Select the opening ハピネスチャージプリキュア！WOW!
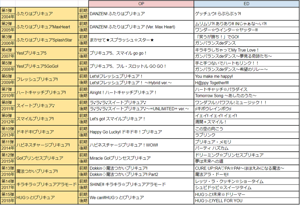 click(141, 145)
